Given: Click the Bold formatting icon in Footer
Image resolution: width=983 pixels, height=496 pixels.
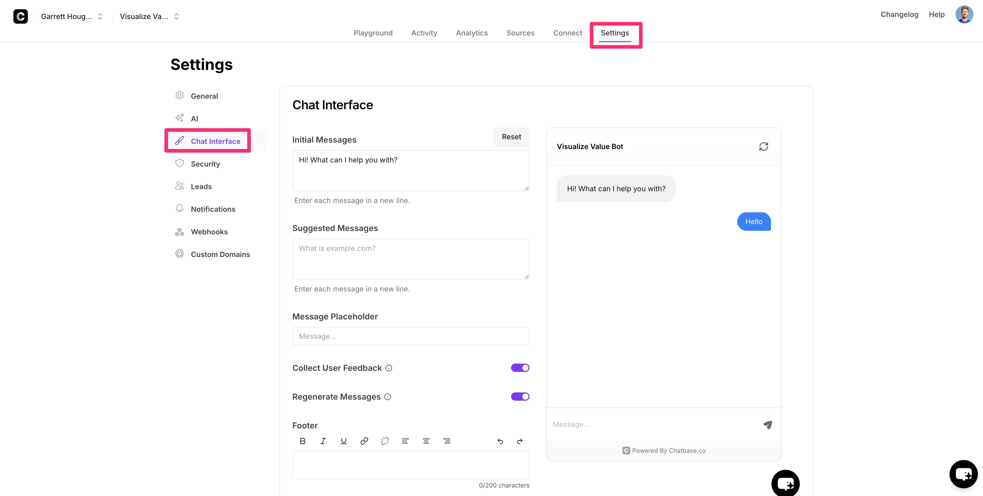Looking at the screenshot, I should [303, 441].
